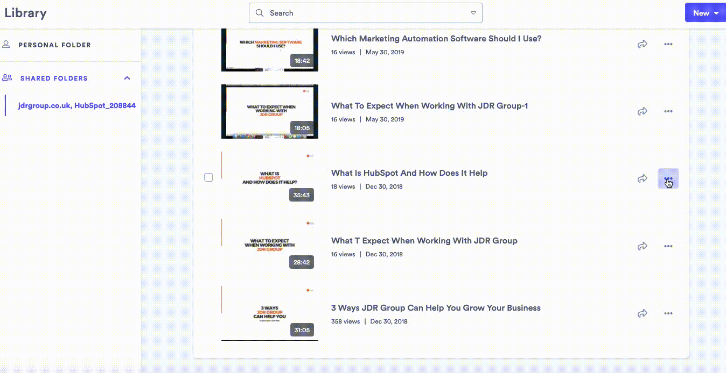Play the 18:42 marketing software thumbnail
Image resolution: width=726 pixels, height=373 pixels.
pos(270,49)
